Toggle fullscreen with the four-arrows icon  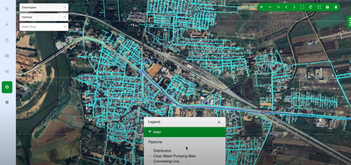[x=319, y=7]
